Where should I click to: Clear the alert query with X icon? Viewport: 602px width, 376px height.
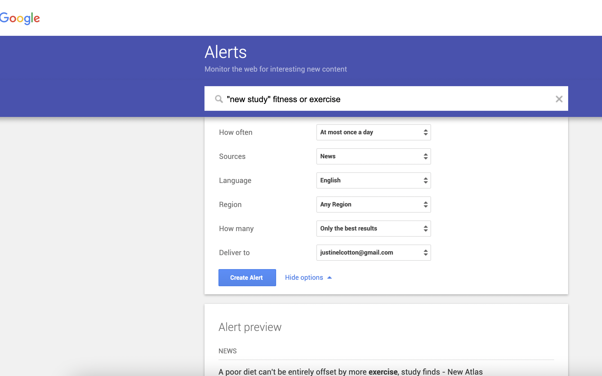click(559, 99)
